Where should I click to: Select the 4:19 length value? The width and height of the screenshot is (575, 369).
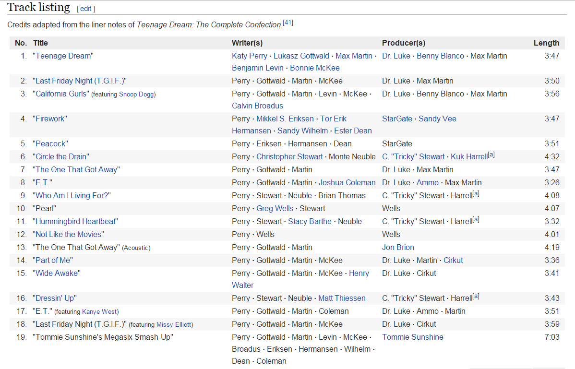coord(552,247)
